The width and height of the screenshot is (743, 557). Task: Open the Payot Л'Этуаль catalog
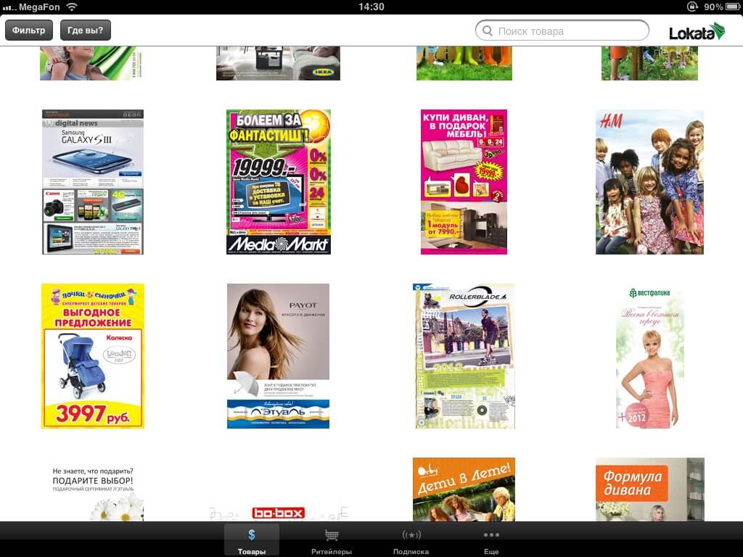click(x=278, y=356)
